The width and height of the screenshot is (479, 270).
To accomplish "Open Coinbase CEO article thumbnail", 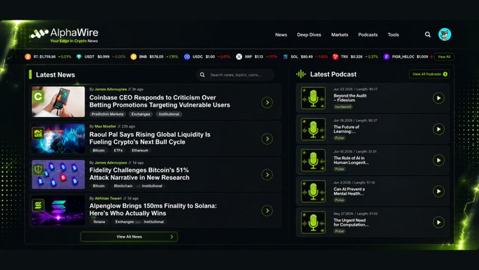I will (58, 102).
